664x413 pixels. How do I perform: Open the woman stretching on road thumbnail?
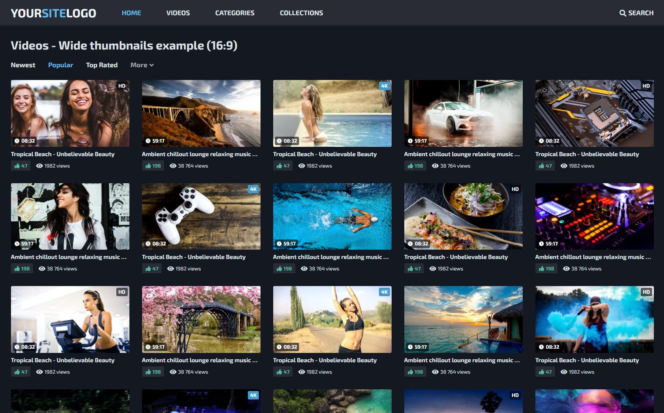click(x=332, y=319)
